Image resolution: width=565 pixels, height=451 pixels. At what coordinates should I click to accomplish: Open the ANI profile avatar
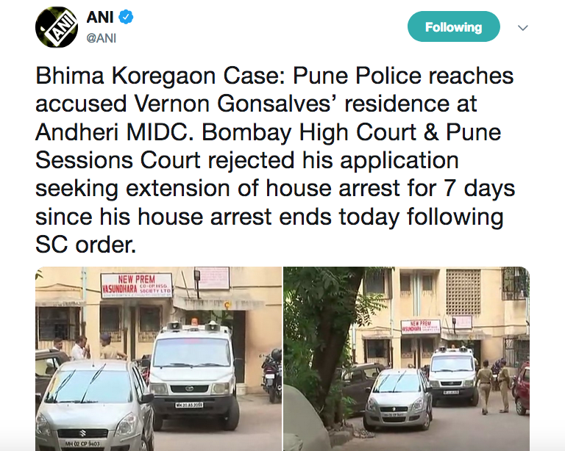pos(57,27)
